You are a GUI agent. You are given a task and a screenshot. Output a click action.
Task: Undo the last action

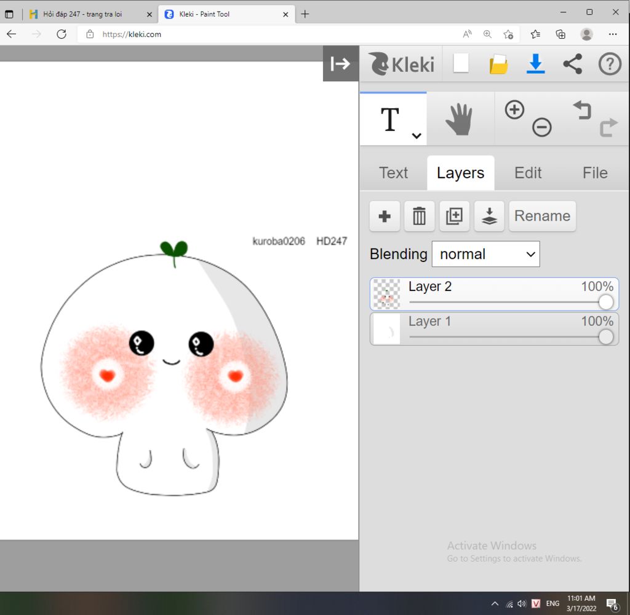pyautogui.click(x=582, y=110)
